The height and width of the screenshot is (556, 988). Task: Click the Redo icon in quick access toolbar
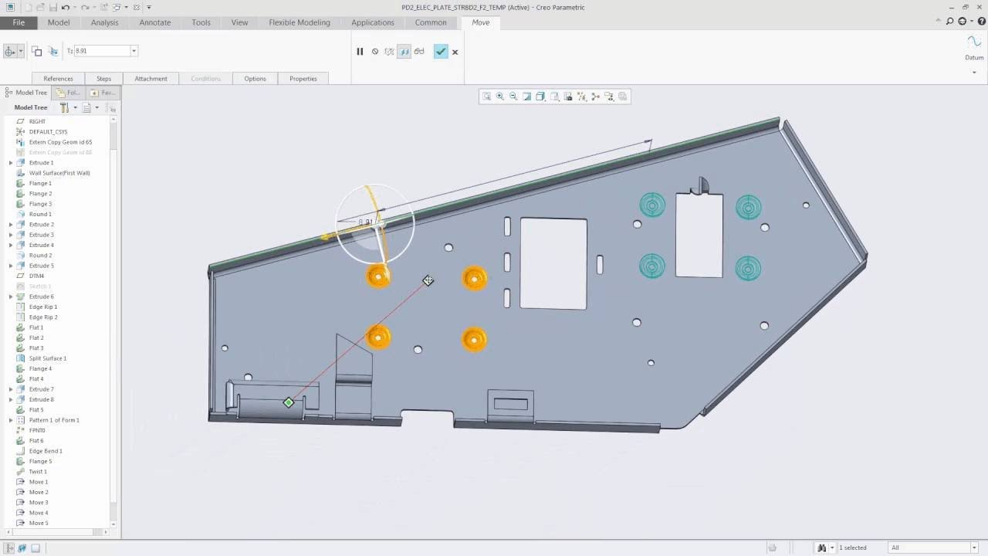[x=86, y=7]
